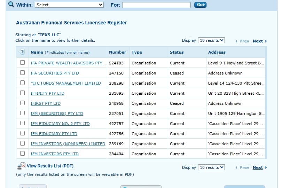Open the Within Select dropdown
This screenshot has width=283, height=188.
pos(69,5)
